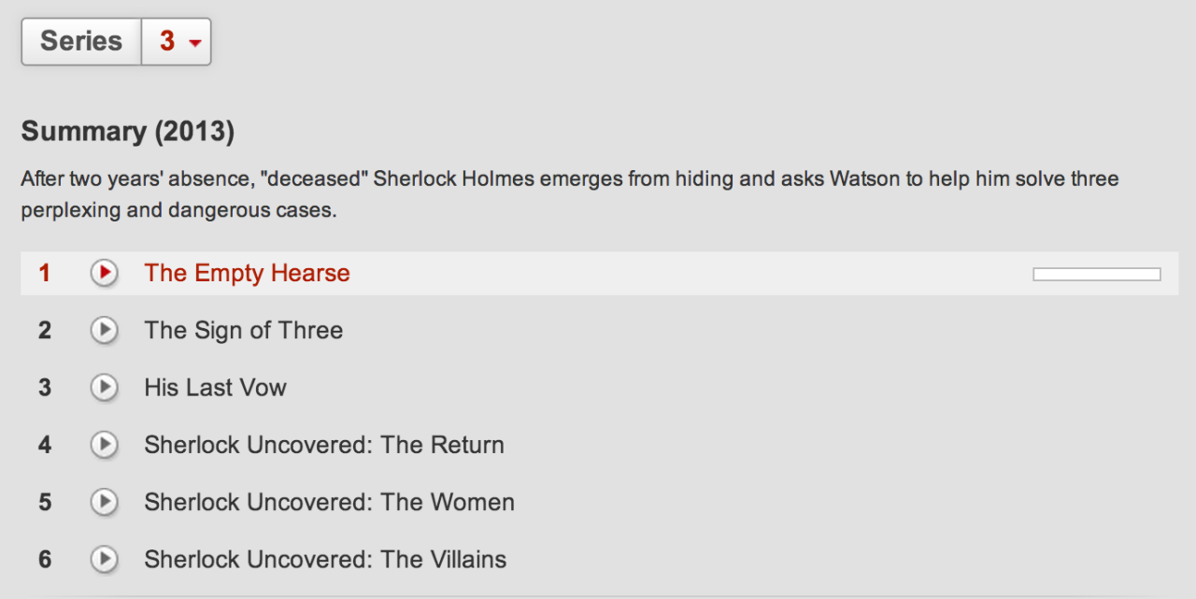
Task: Click episode number 1 in red
Action: click(x=45, y=273)
